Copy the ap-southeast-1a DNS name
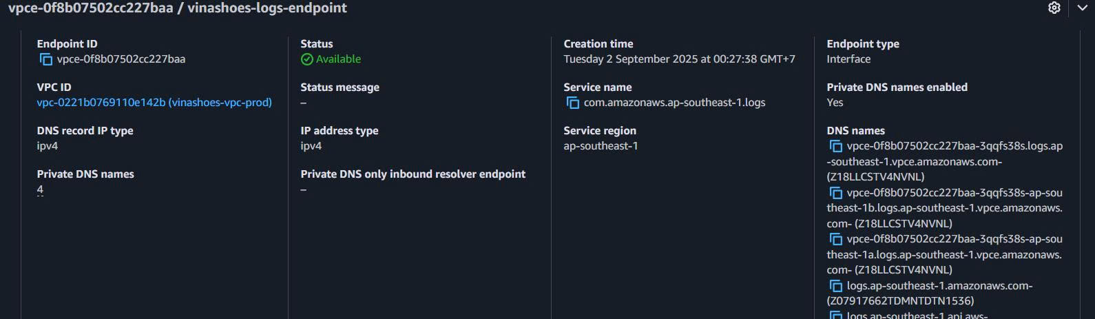Image resolution: width=1095 pixels, height=319 pixels. 835,240
